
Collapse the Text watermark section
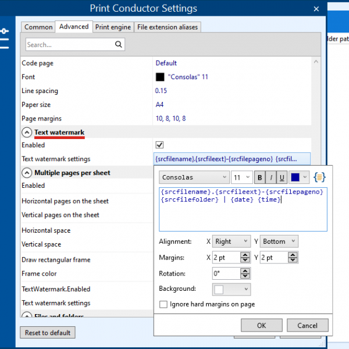[27, 133]
